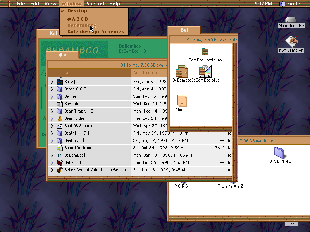The width and height of the screenshot is (310, 232).
Task: Select the Beautiful blue file icon
Action: point(60,148)
